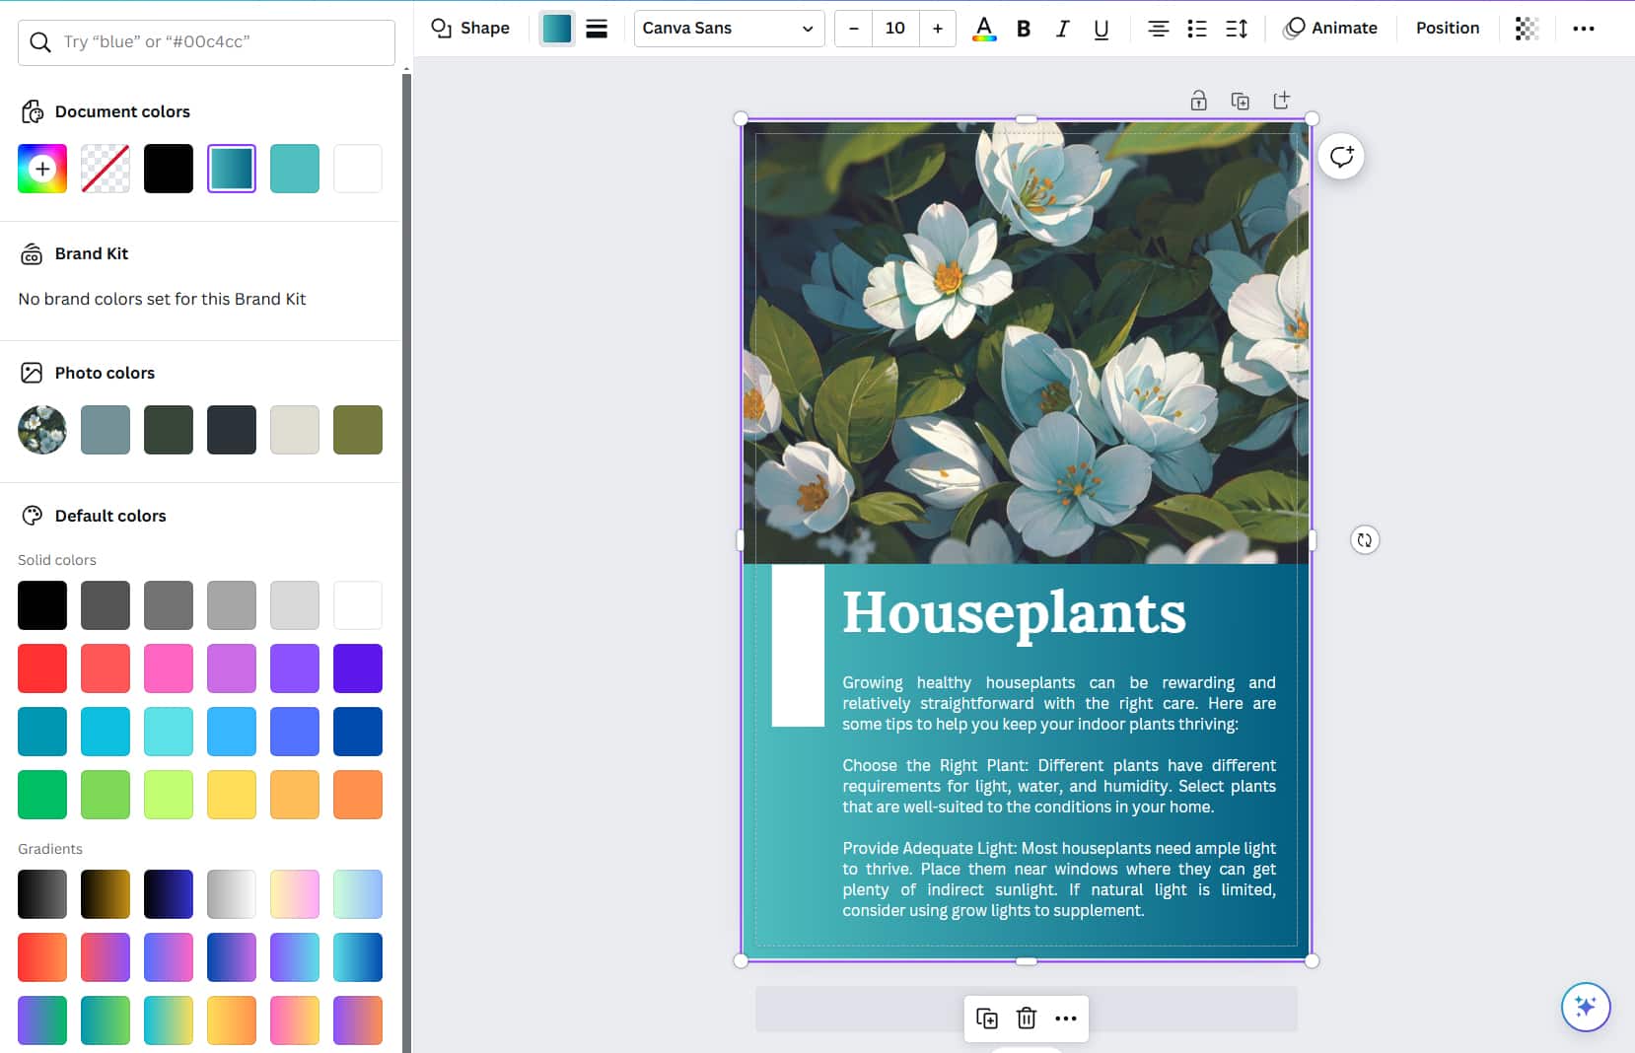Decrease font size with minus button
This screenshot has height=1053, width=1635.
pos(853,29)
